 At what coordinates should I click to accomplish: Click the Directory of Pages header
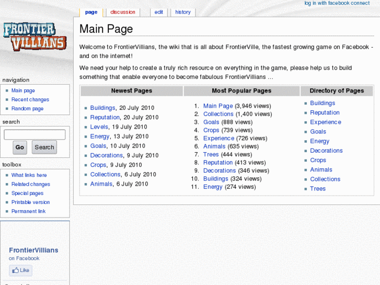[337, 90]
